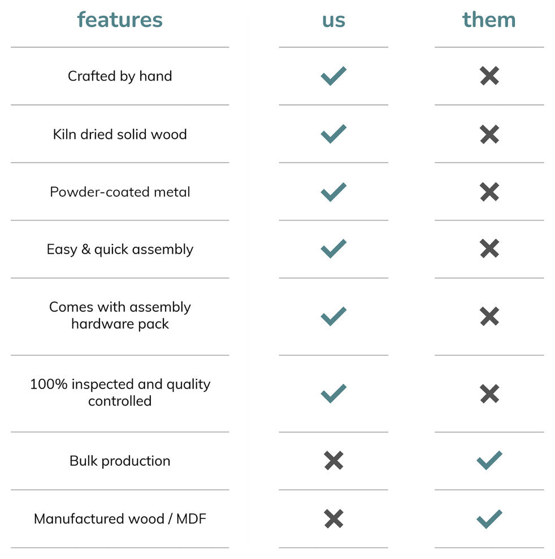
Task: Click 'them' checkmark for Manufactured wood / MDF
Action: [489, 518]
